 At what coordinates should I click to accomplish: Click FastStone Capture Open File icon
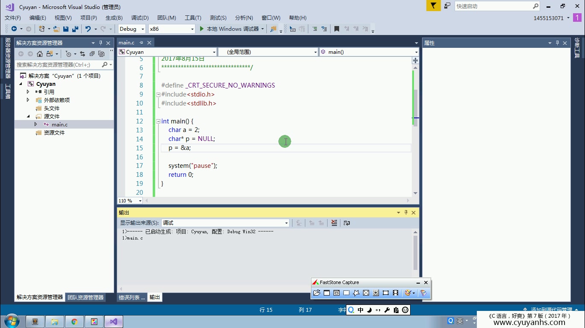point(317,293)
